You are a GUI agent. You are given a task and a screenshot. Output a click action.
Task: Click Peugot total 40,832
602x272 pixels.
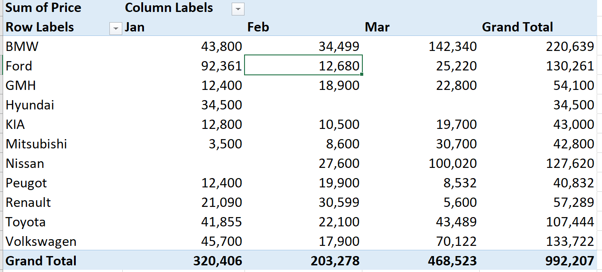coord(574,183)
